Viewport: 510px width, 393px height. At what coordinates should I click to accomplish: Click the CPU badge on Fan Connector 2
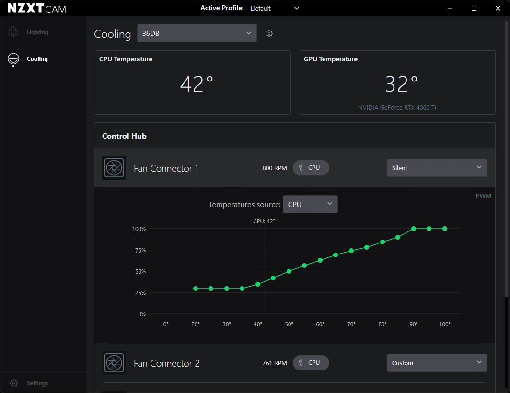tap(311, 363)
